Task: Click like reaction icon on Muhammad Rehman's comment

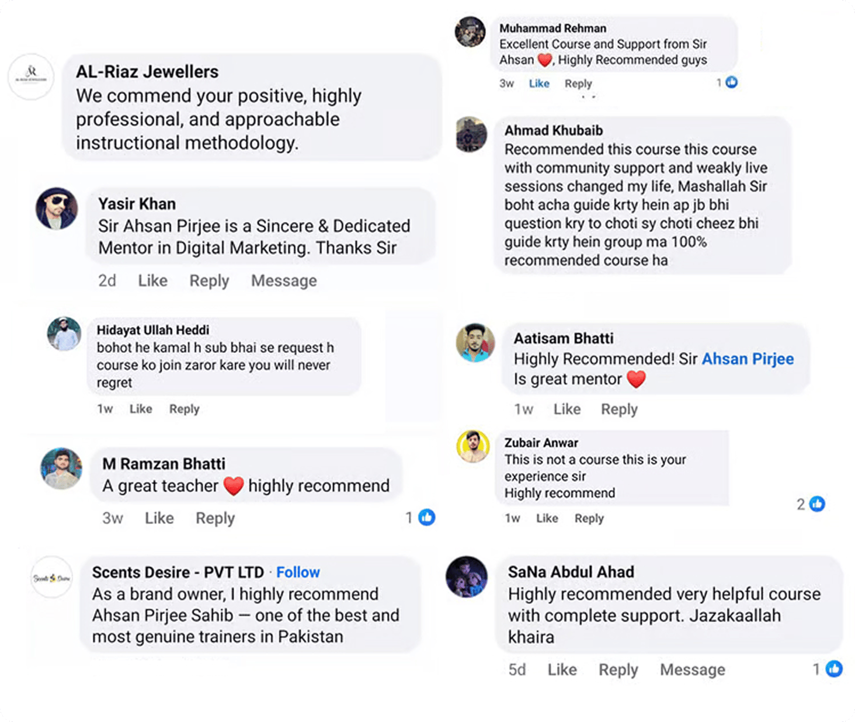Action: pos(731,82)
